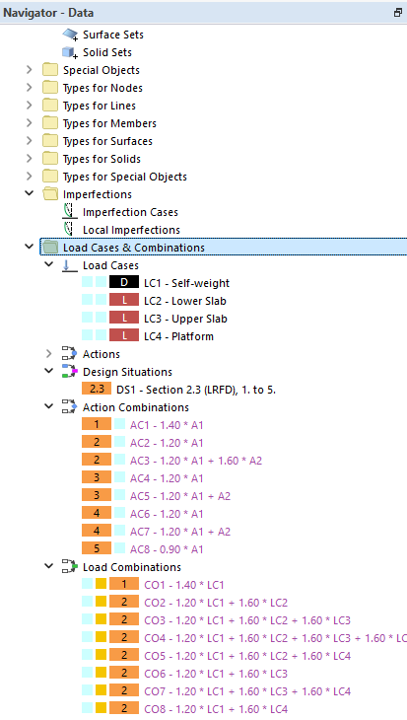The width and height of the screenshot is (407, 720).
Task: Click the red L badge of LC4
Action: 124,336
